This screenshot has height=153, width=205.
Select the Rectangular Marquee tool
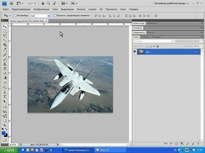click(x=4, y=31)
